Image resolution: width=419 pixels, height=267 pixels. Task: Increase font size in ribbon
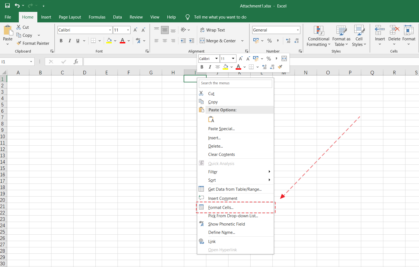pyautogui.click(x=135, y=30)
